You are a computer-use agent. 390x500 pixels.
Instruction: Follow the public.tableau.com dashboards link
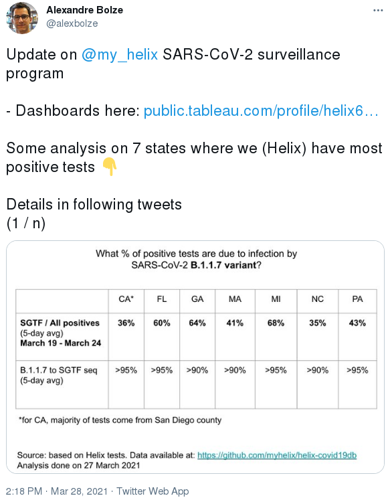coord(261,110)
